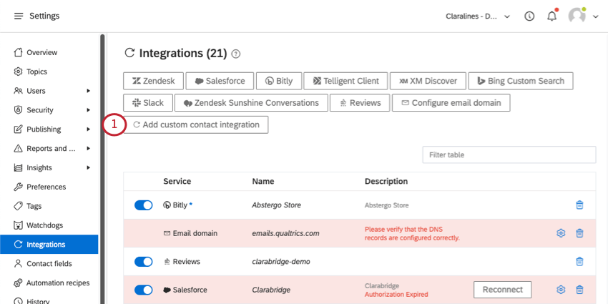Refresh integrations using the title icon

coord(129,53)
